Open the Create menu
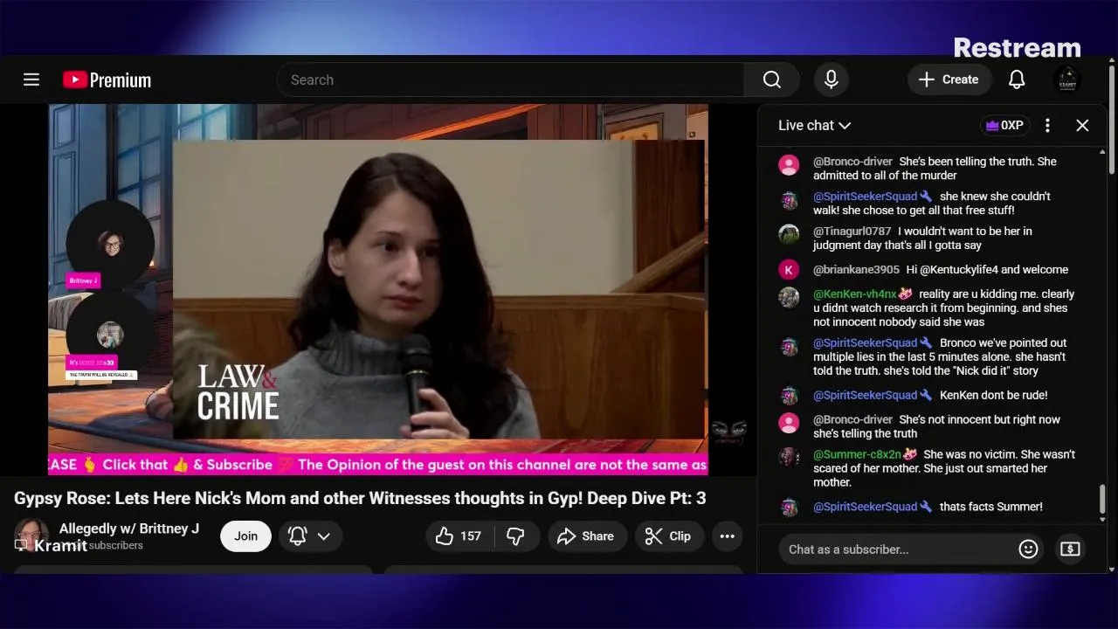 tap(949, 79)
